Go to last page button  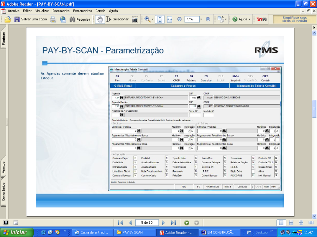tap(173, 223)
